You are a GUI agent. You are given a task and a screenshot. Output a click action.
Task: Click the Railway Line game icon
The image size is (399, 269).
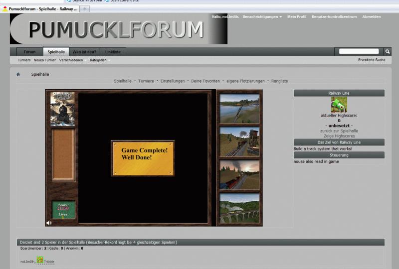(339, 105)
